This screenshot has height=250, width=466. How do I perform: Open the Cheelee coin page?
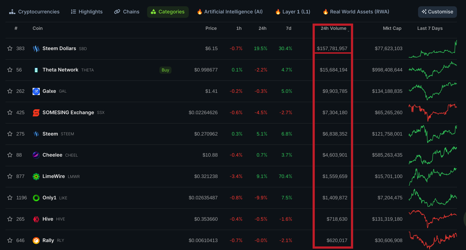[x=52, y=155]
